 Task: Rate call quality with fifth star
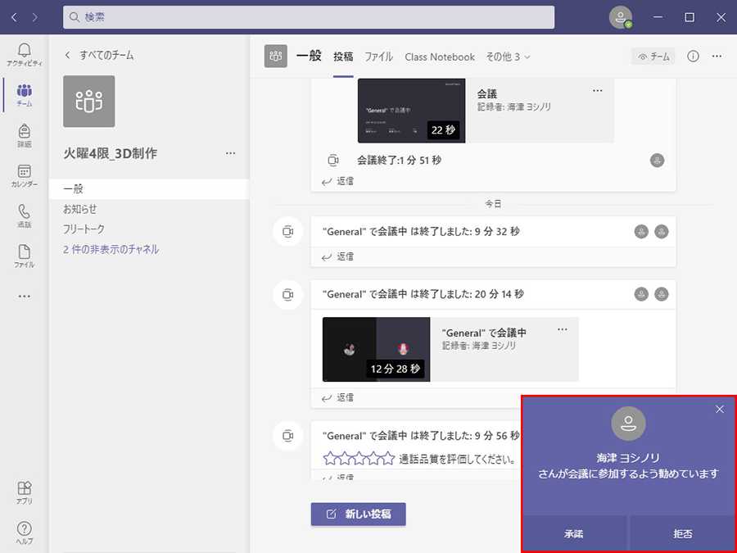pyautogui.click(x=388, y=458)
